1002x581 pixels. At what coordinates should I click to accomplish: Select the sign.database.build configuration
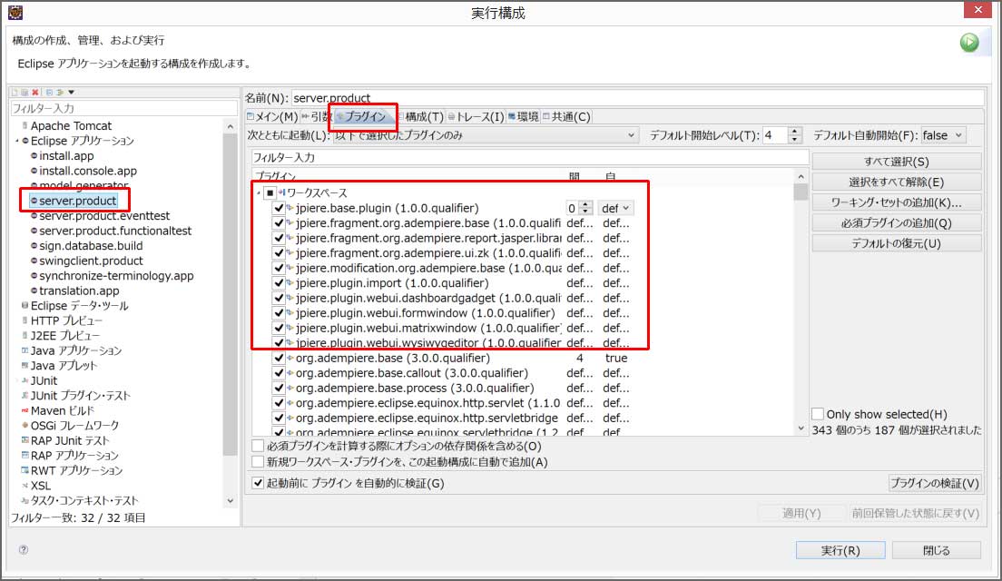click(x=91, y=246)
